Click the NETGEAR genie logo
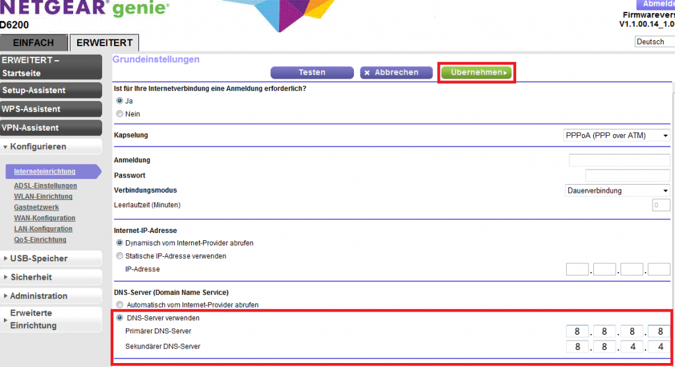Viewport: 675px width, 367px height. coord(85,8)
